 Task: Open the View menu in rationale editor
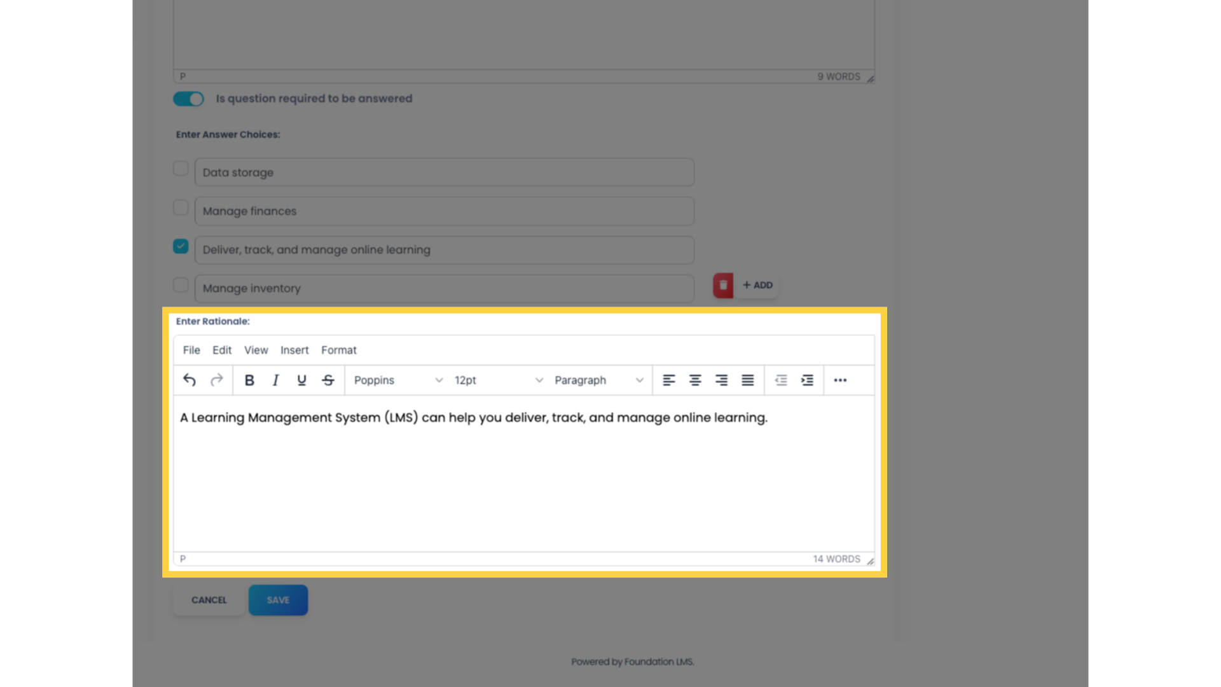(256, 350)
